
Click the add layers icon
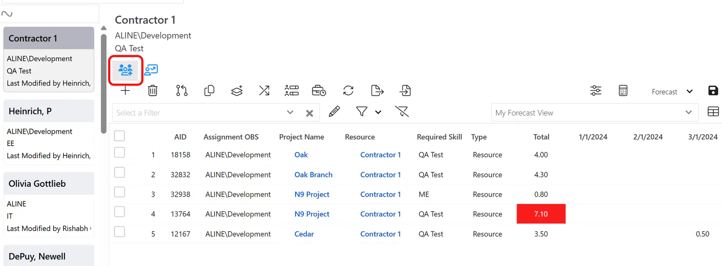pyautogui.click(x=237, y=91)
